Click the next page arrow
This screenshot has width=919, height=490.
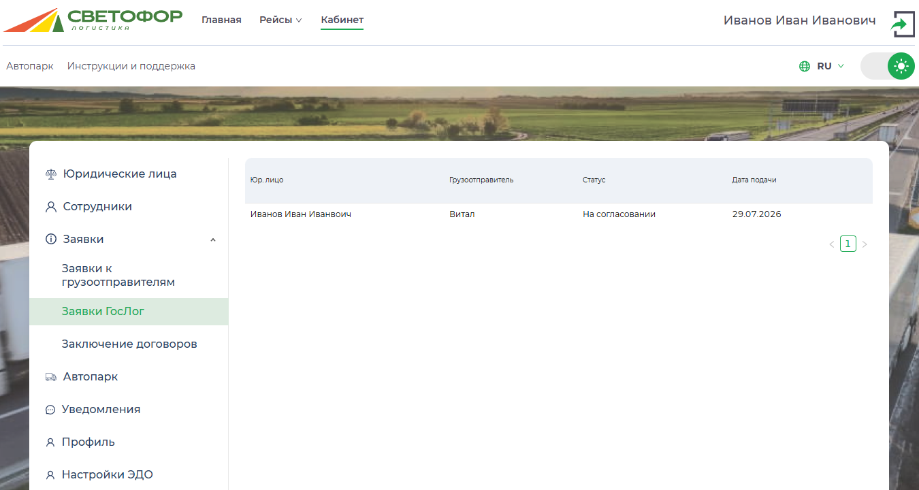pos(865,244)
